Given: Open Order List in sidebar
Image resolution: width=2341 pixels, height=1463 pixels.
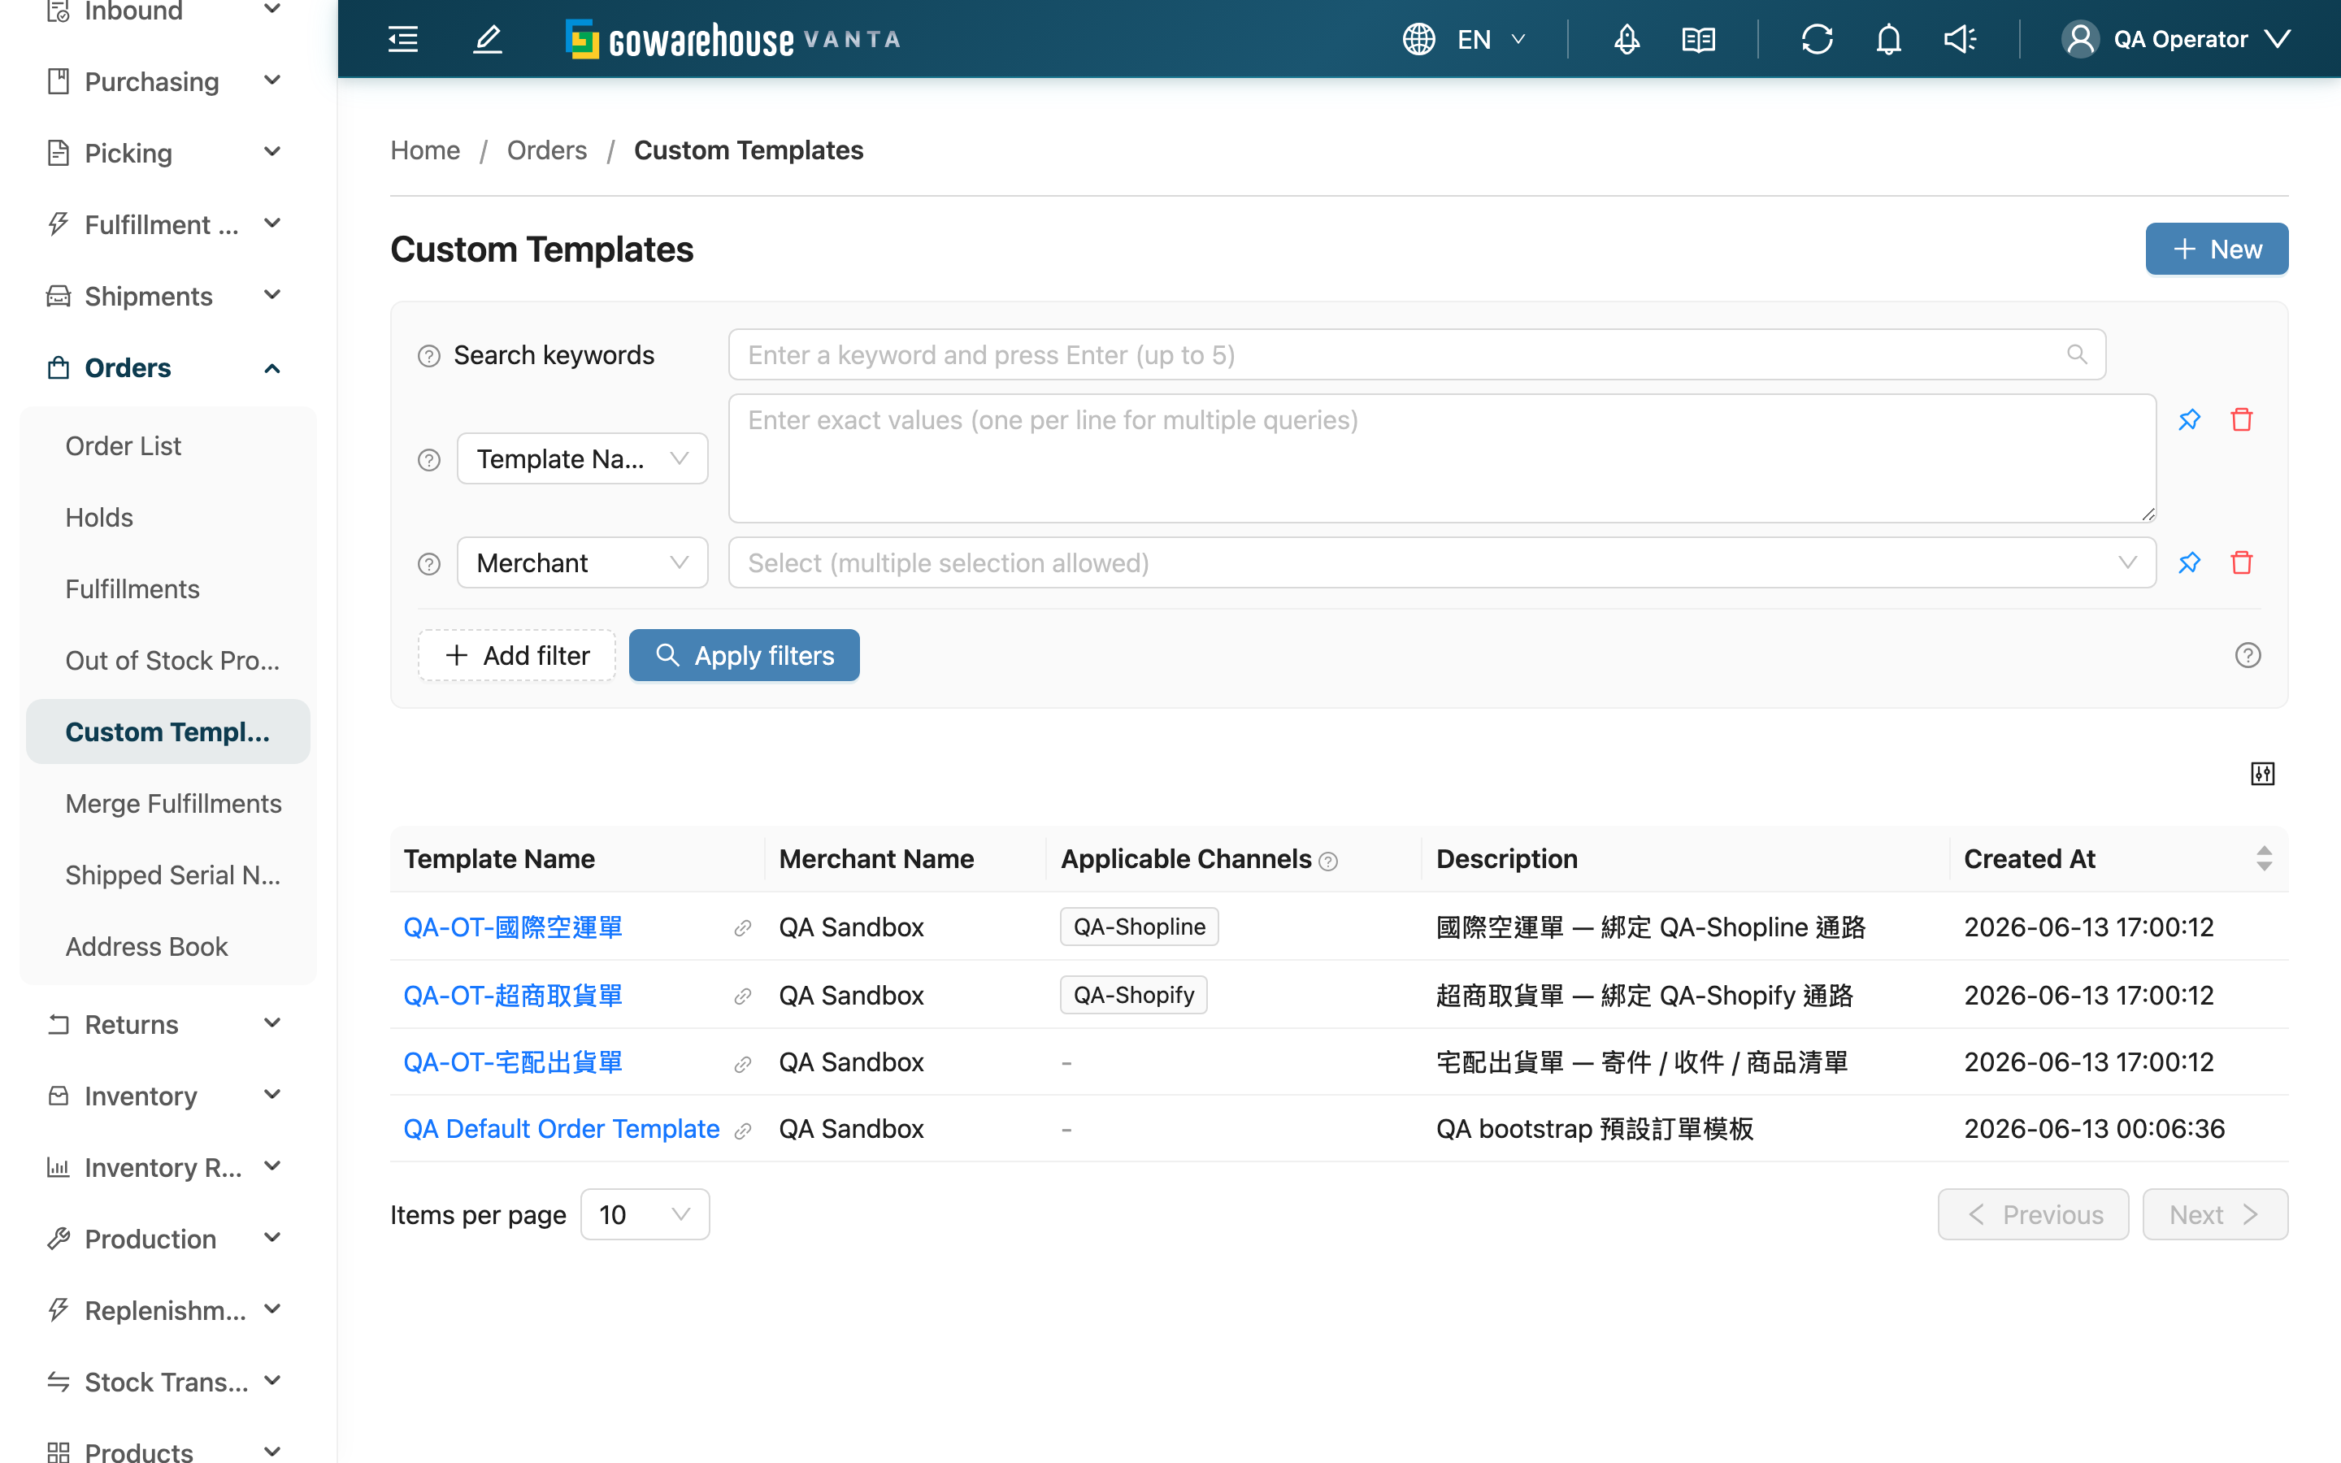Looking at the screenshot, I should coord(168,446).
